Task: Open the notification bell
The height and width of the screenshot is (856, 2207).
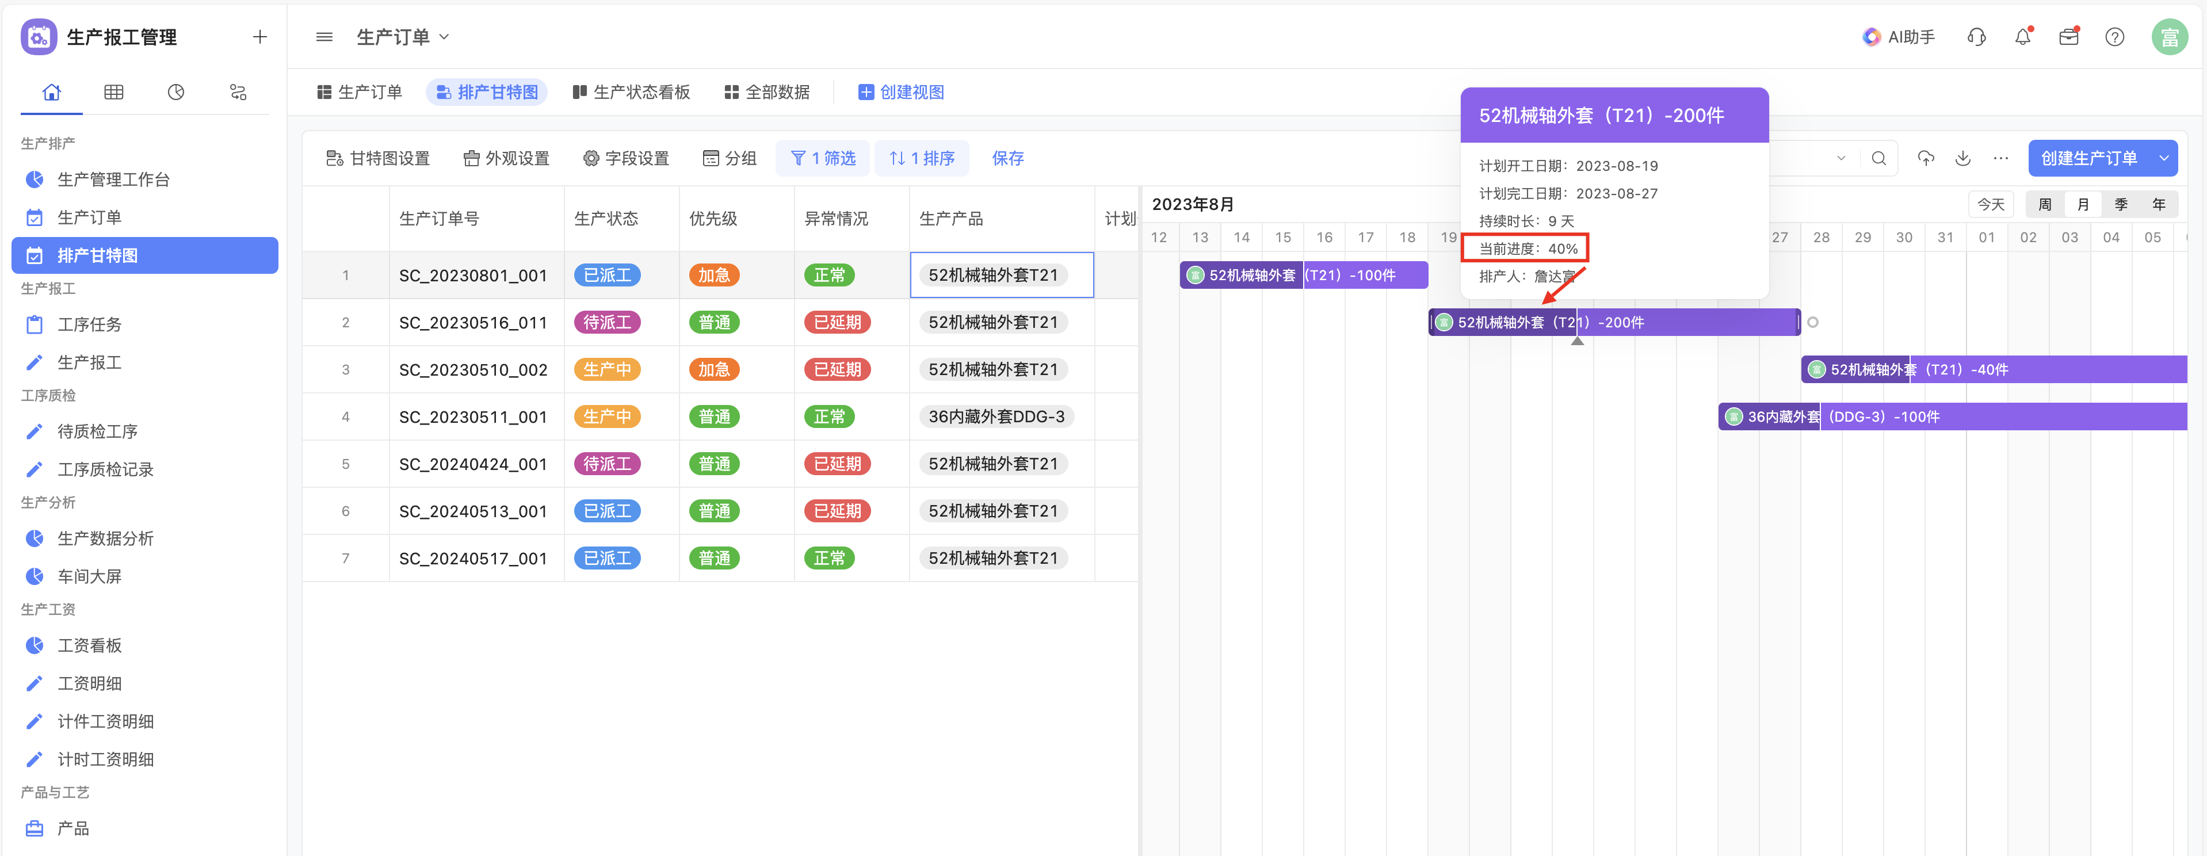Action: pyautogui.click(x=2023, y=37)
